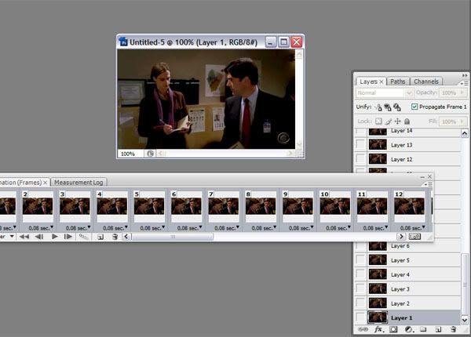Image resolution: width=471 pixels, height=337 pixels.
Task: Toggle the lock image pixels brush icon
Action: point(389,121)
